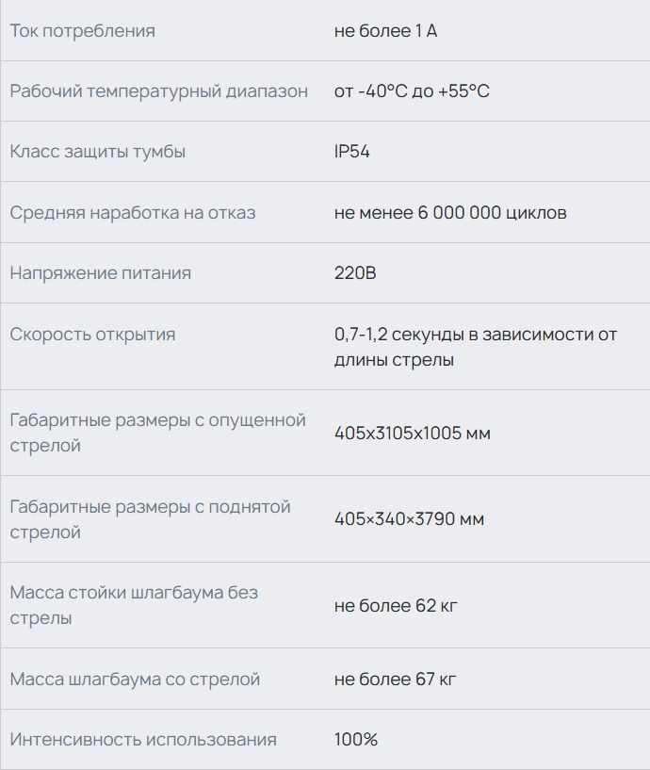Click the 'от -40°C до +55°C' value
Image resolution: width=650 pixels, height=770 pixels.
pos(412,91)
